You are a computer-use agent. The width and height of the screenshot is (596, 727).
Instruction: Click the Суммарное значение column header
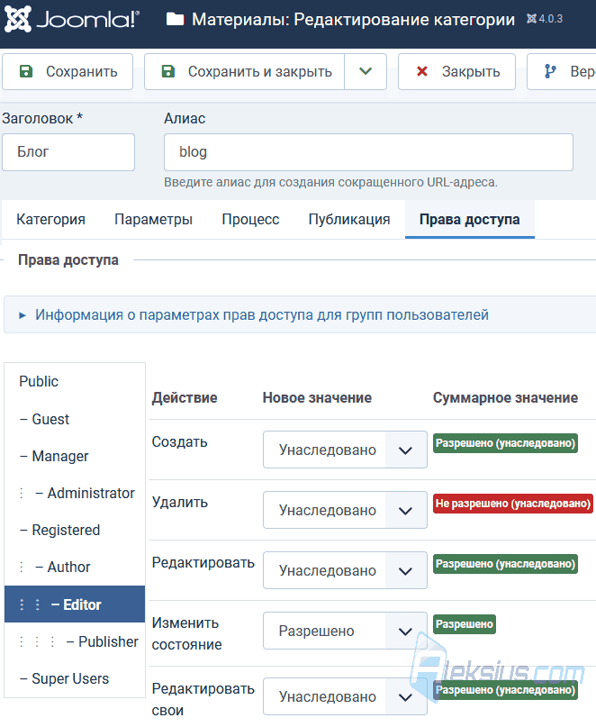click(505, 398)
